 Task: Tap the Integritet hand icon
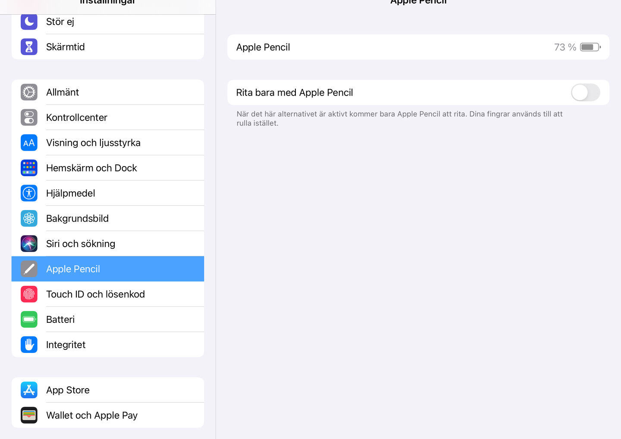click(29, 345)
